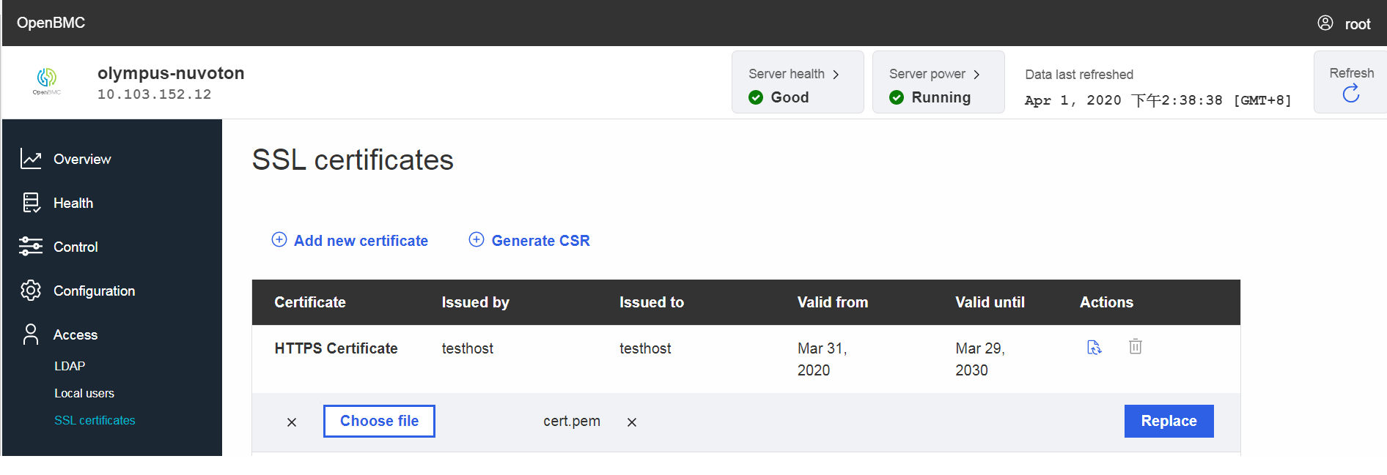This screenshot has width=1387, height=475.
Task: Open the Local users page
Action: pyautogui.click(x=84, y=393)
